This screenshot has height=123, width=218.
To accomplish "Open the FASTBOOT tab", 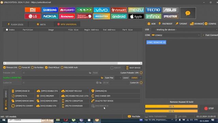I will click(166, 24).
